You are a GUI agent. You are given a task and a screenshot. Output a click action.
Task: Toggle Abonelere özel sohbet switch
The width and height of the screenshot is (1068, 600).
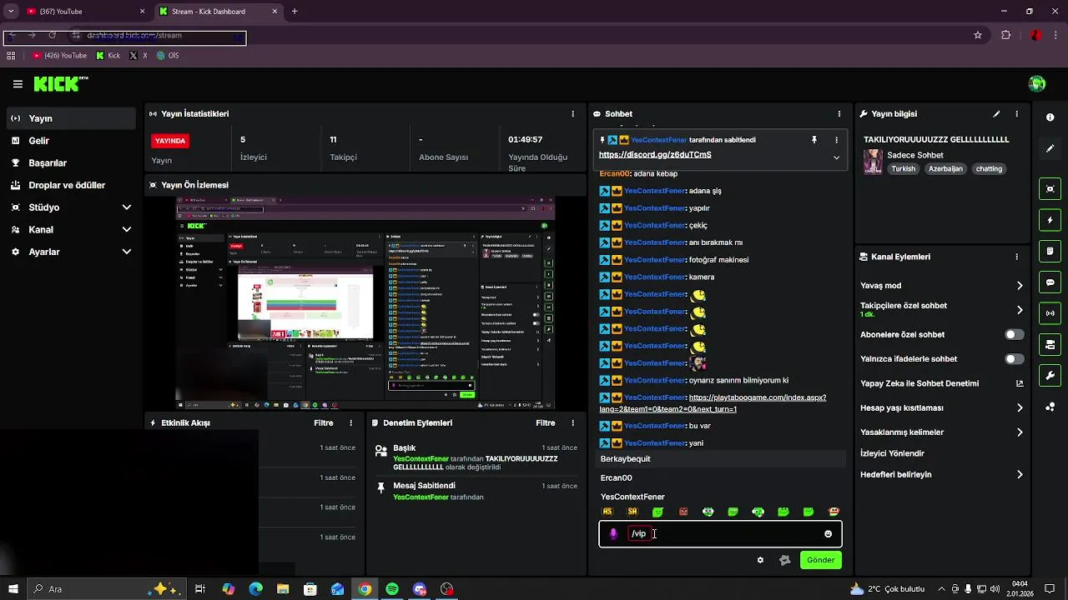click(x=1014, y=335)
